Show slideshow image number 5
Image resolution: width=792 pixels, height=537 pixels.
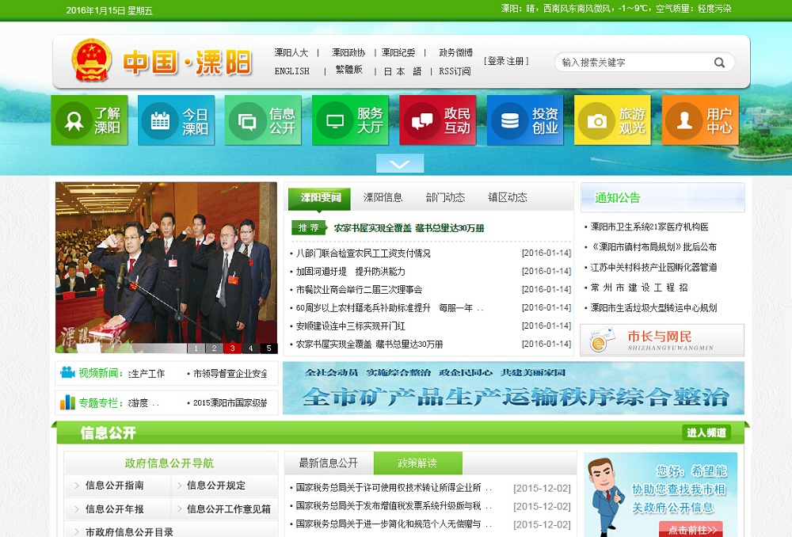[x=268, y=348]
